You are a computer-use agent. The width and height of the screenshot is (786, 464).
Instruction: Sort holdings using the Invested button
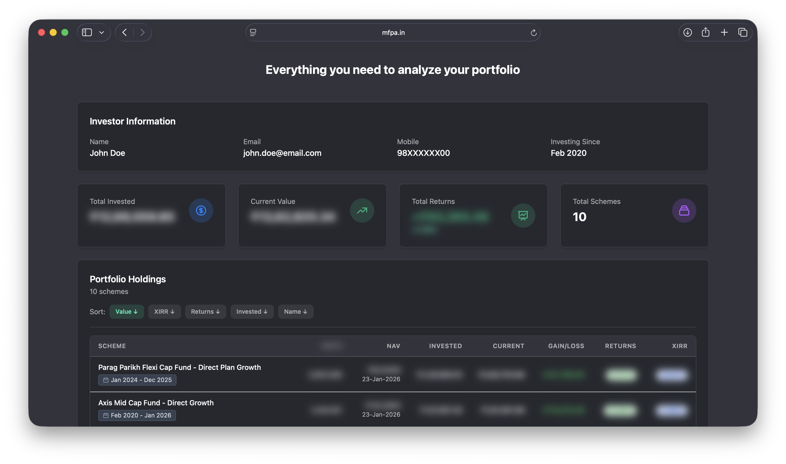click(252, 311)
